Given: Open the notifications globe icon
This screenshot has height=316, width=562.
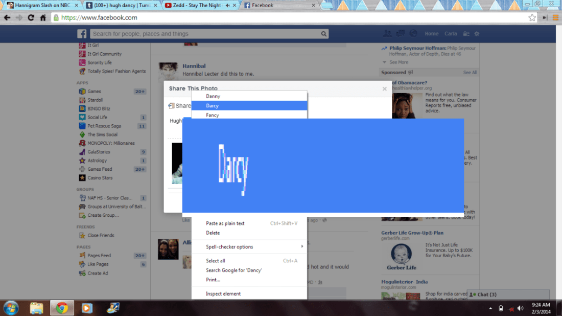Looking at the screenshot, I should (x=413, y=34).
